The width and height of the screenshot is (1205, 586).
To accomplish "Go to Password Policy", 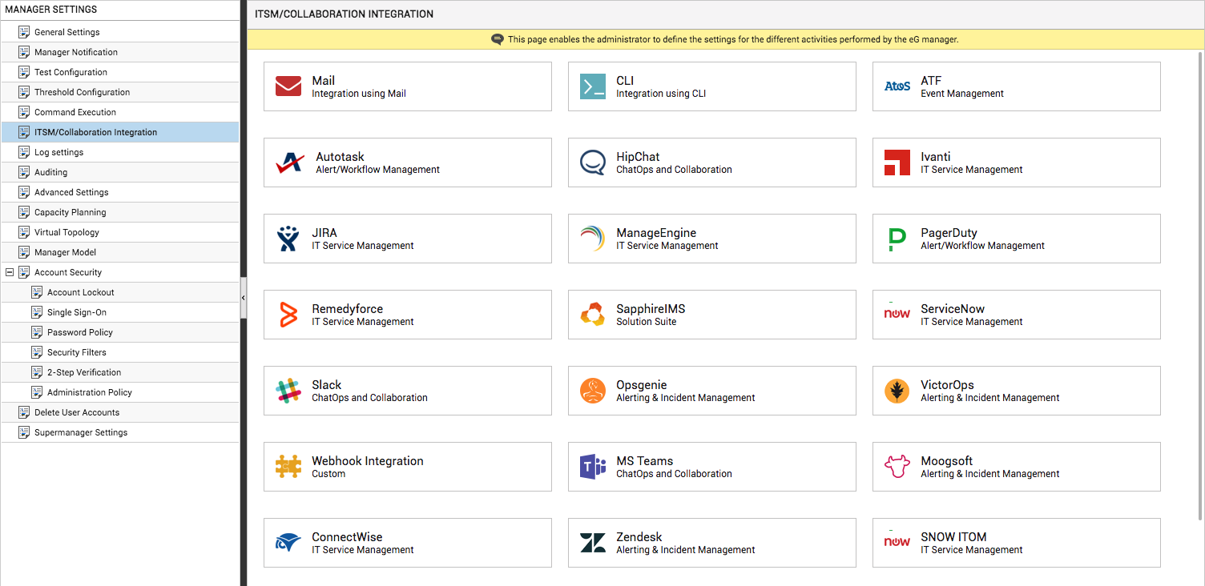I will [80, 332].
